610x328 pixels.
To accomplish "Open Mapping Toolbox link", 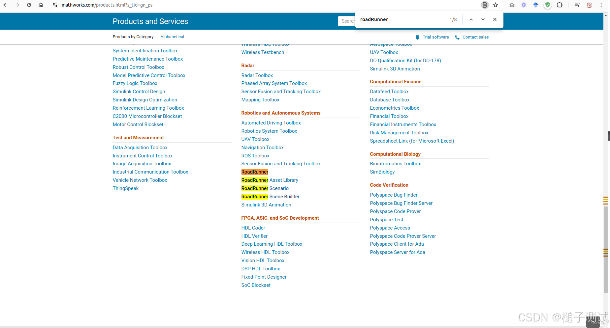I will coord(260,100).
